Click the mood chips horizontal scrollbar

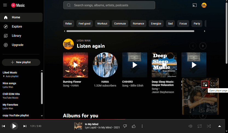[130, 31]
